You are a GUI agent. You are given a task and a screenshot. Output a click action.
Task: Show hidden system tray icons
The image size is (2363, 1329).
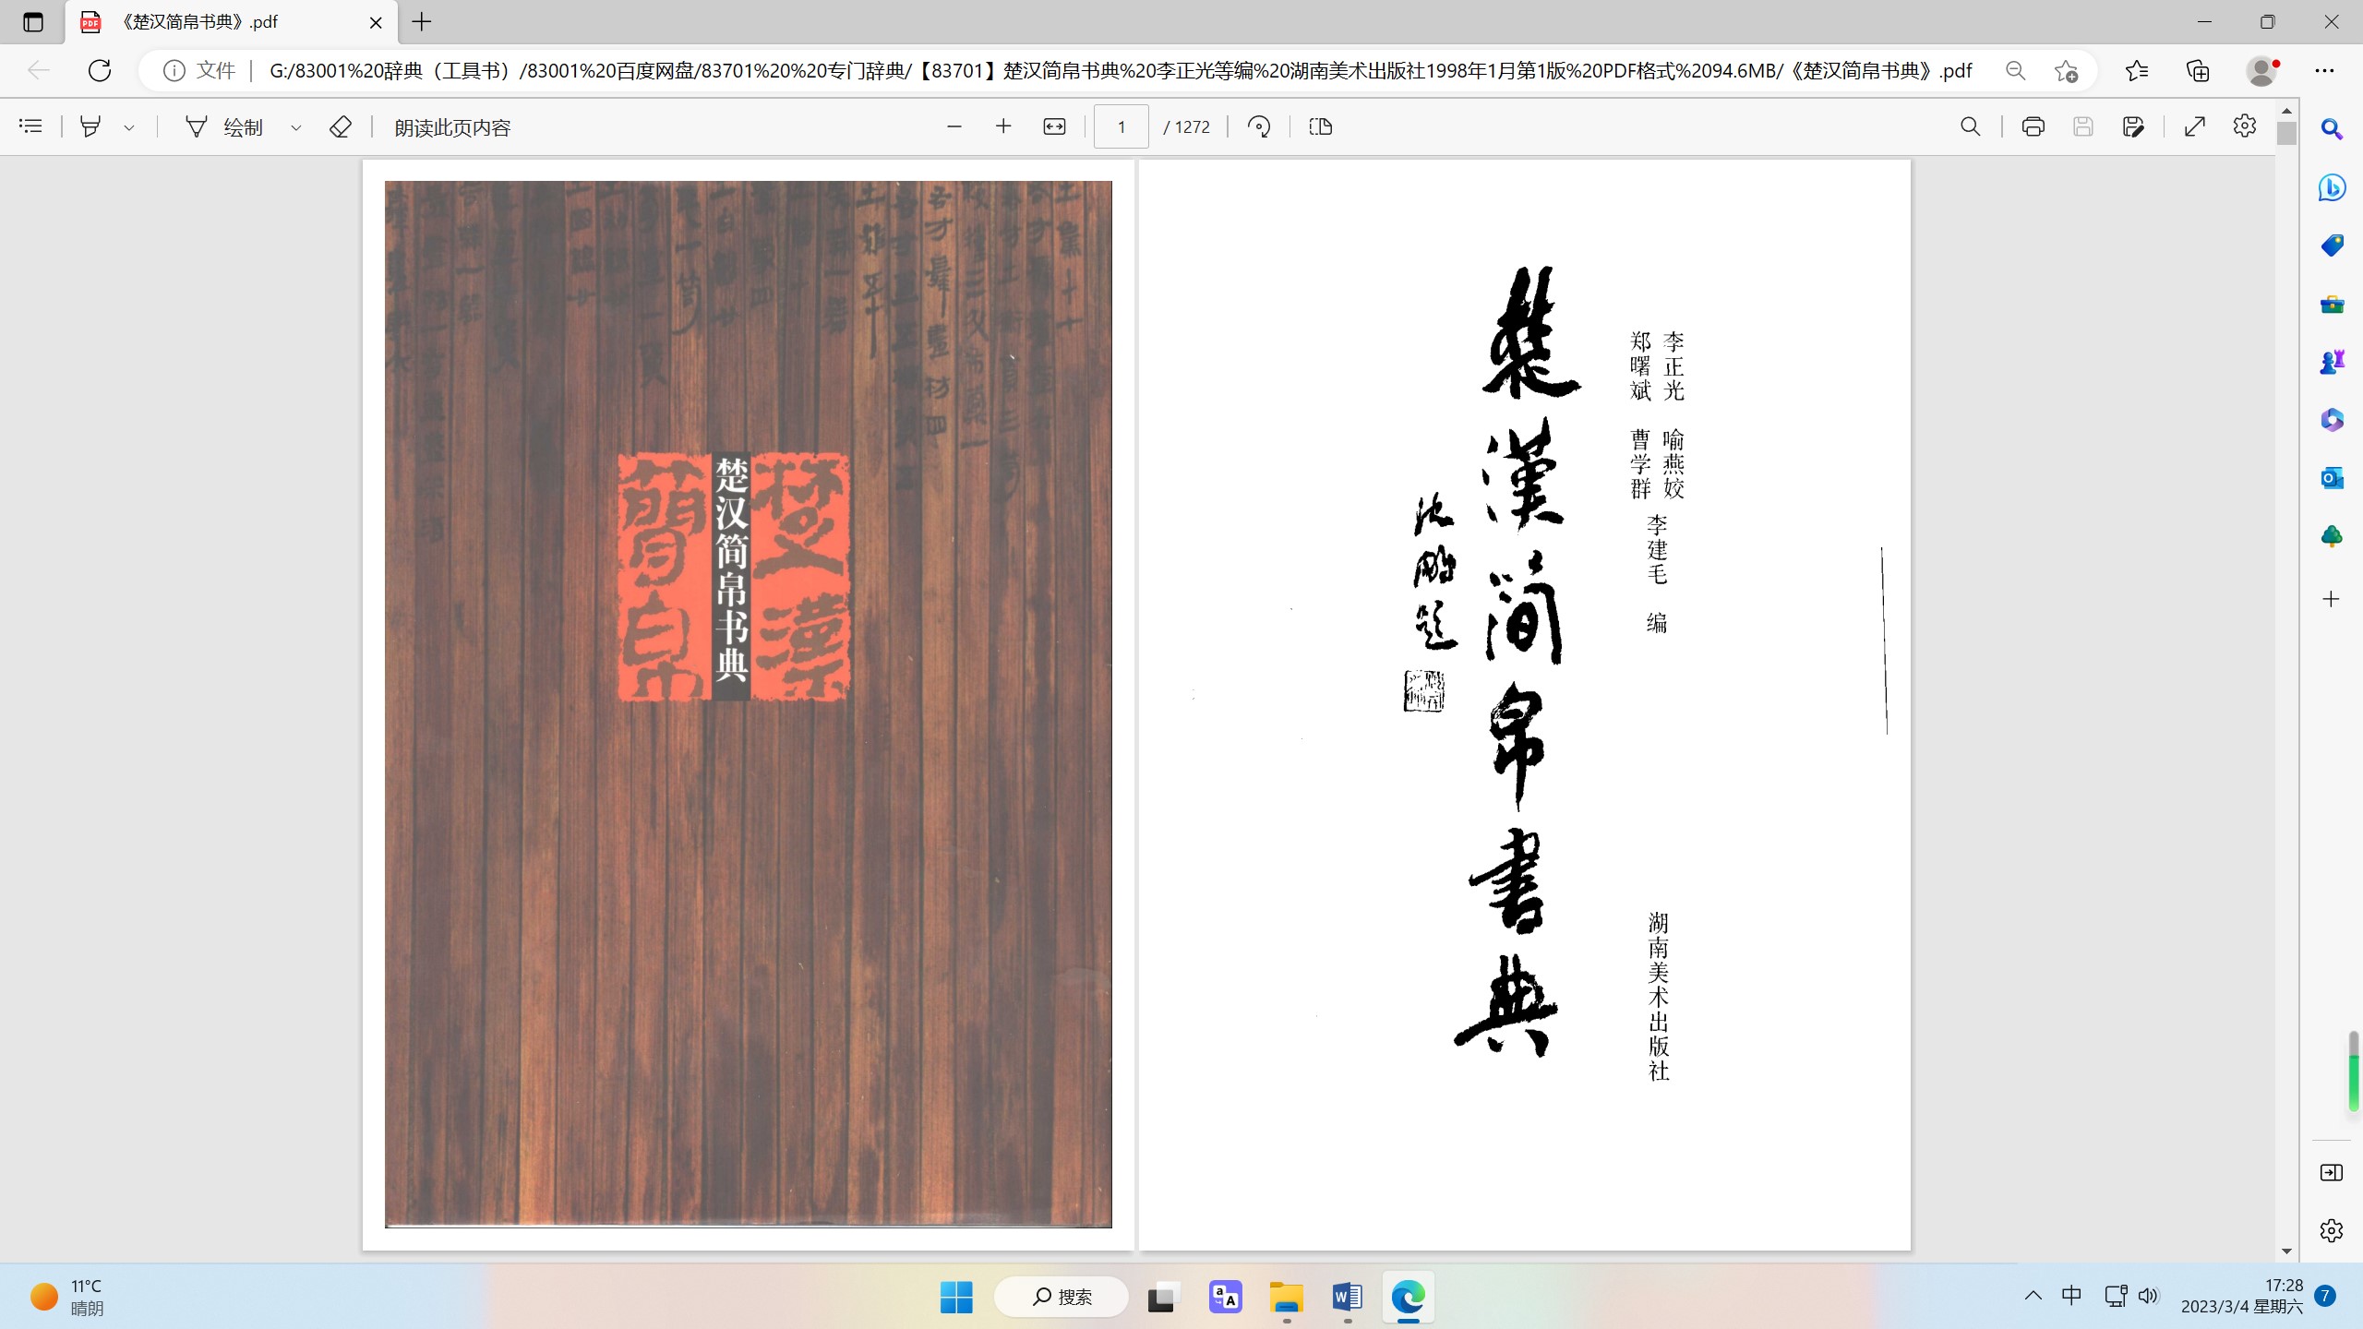pos(2033,1296)
